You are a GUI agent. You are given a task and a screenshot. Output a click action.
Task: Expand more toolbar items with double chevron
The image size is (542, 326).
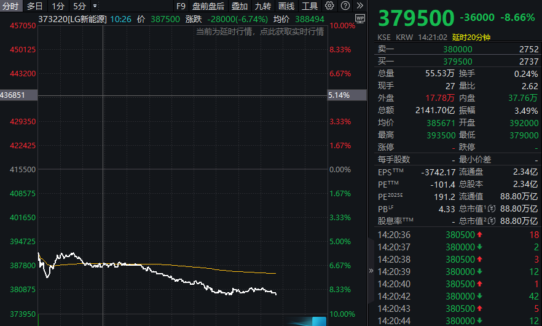[x=360, y=6]
